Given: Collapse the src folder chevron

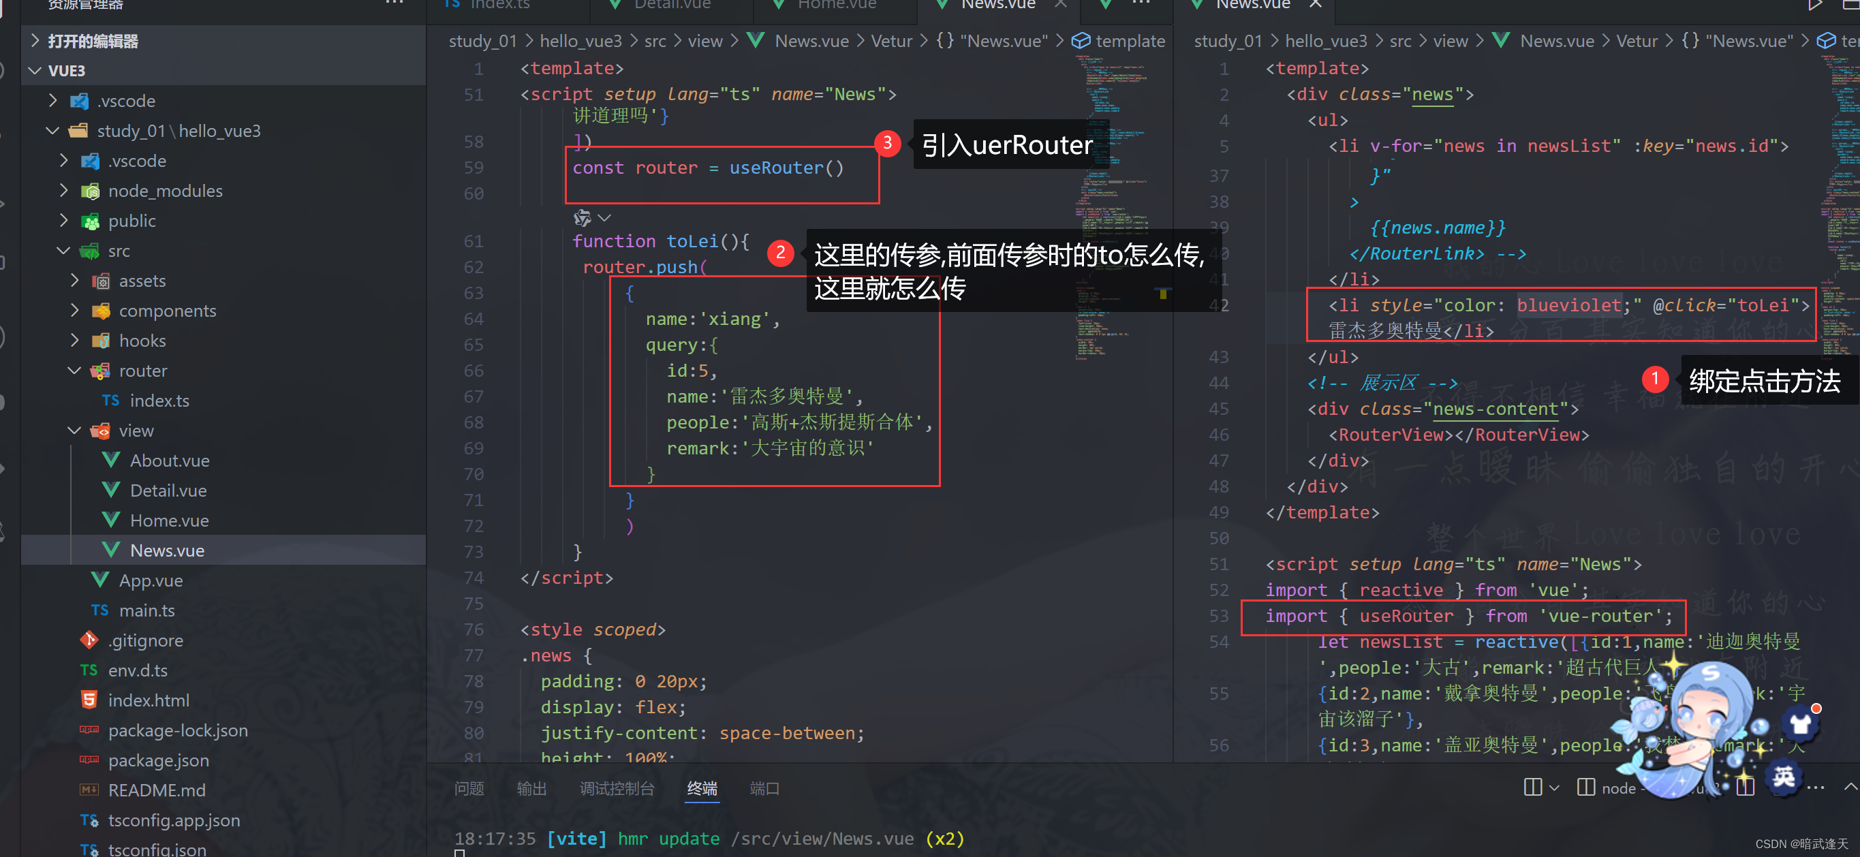Looking at the screenshot, I should (x=63, y=251).
